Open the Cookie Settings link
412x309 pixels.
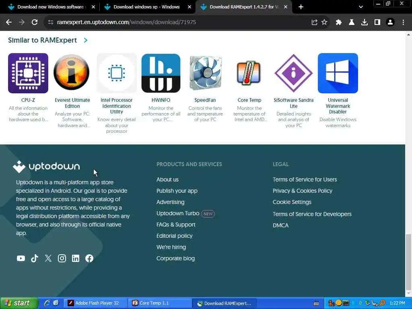coord(292,202)
